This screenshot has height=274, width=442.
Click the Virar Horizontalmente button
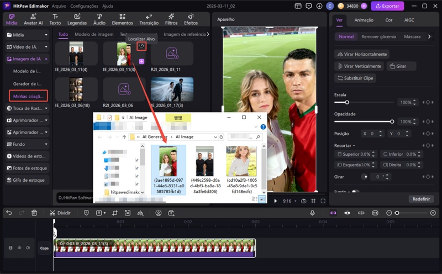[x=362, y=54]
